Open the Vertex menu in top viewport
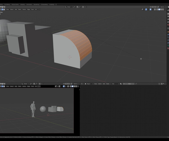 24,9
